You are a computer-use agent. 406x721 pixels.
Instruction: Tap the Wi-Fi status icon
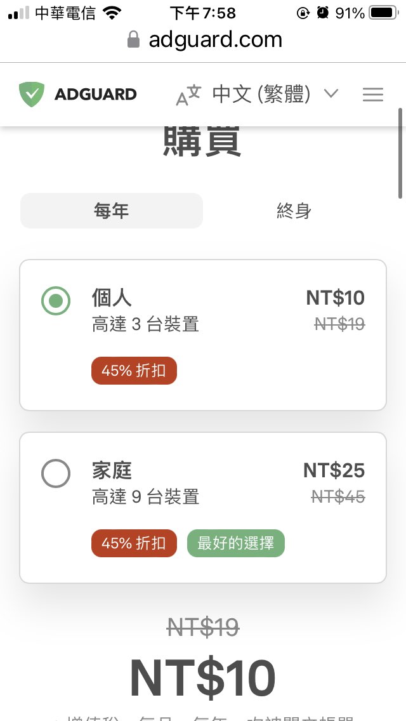(x=112, y=13)
